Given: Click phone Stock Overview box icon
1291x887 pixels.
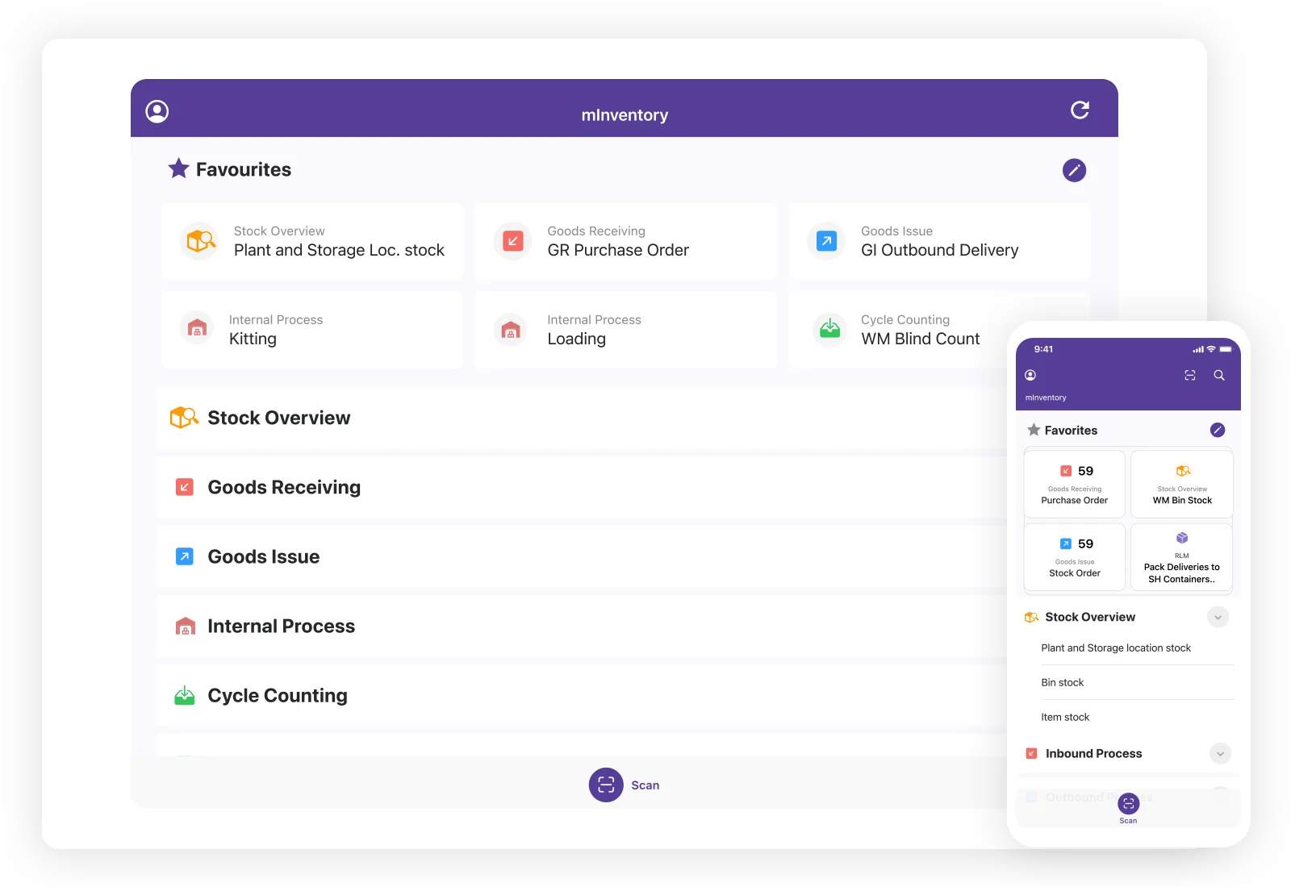Looking at the screenshot, I should pyautogui.click(x=1031, y=617).
